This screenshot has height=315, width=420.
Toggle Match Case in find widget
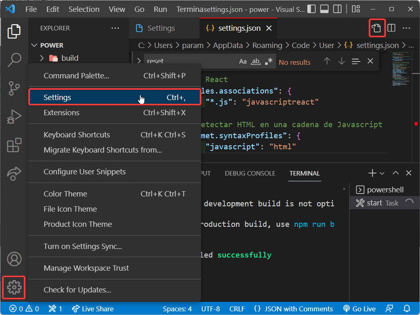[x=243, y=62]
